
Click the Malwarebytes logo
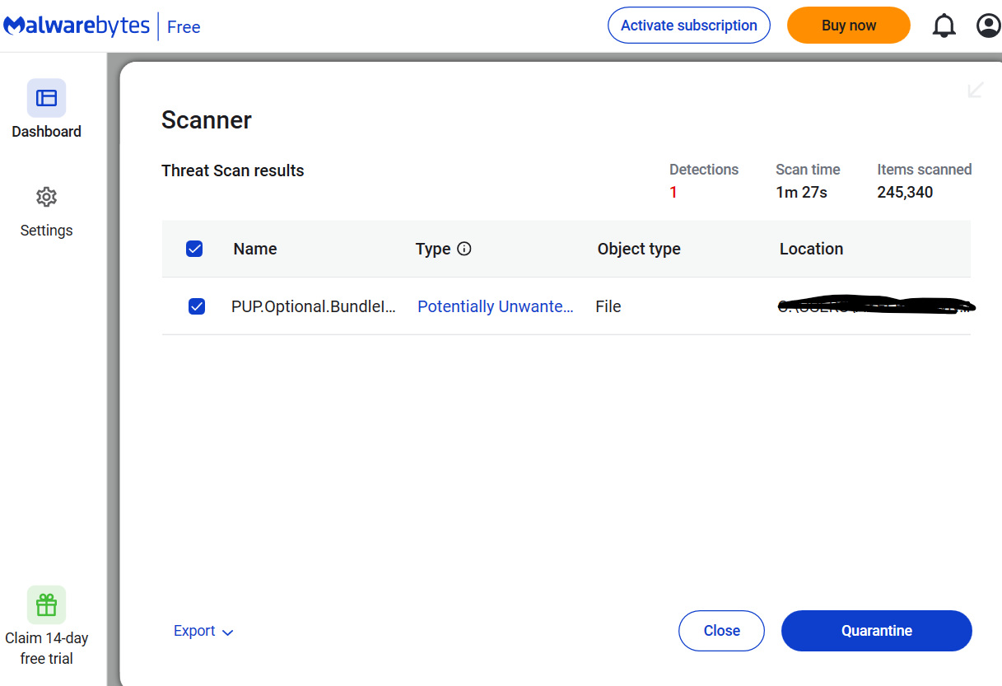coord(77,26)
